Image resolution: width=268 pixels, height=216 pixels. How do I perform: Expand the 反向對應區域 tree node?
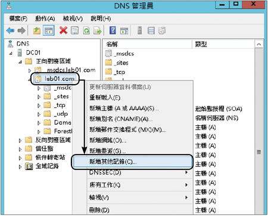tap(20, 140)
